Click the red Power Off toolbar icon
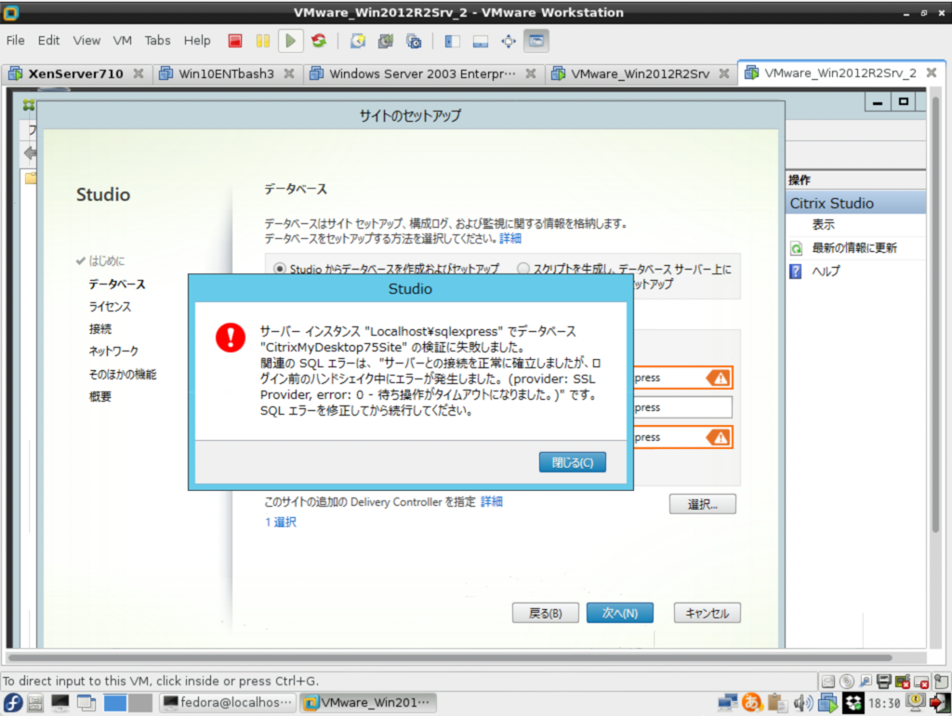Screen dimensions: 952x716 [x=235, y=41]
